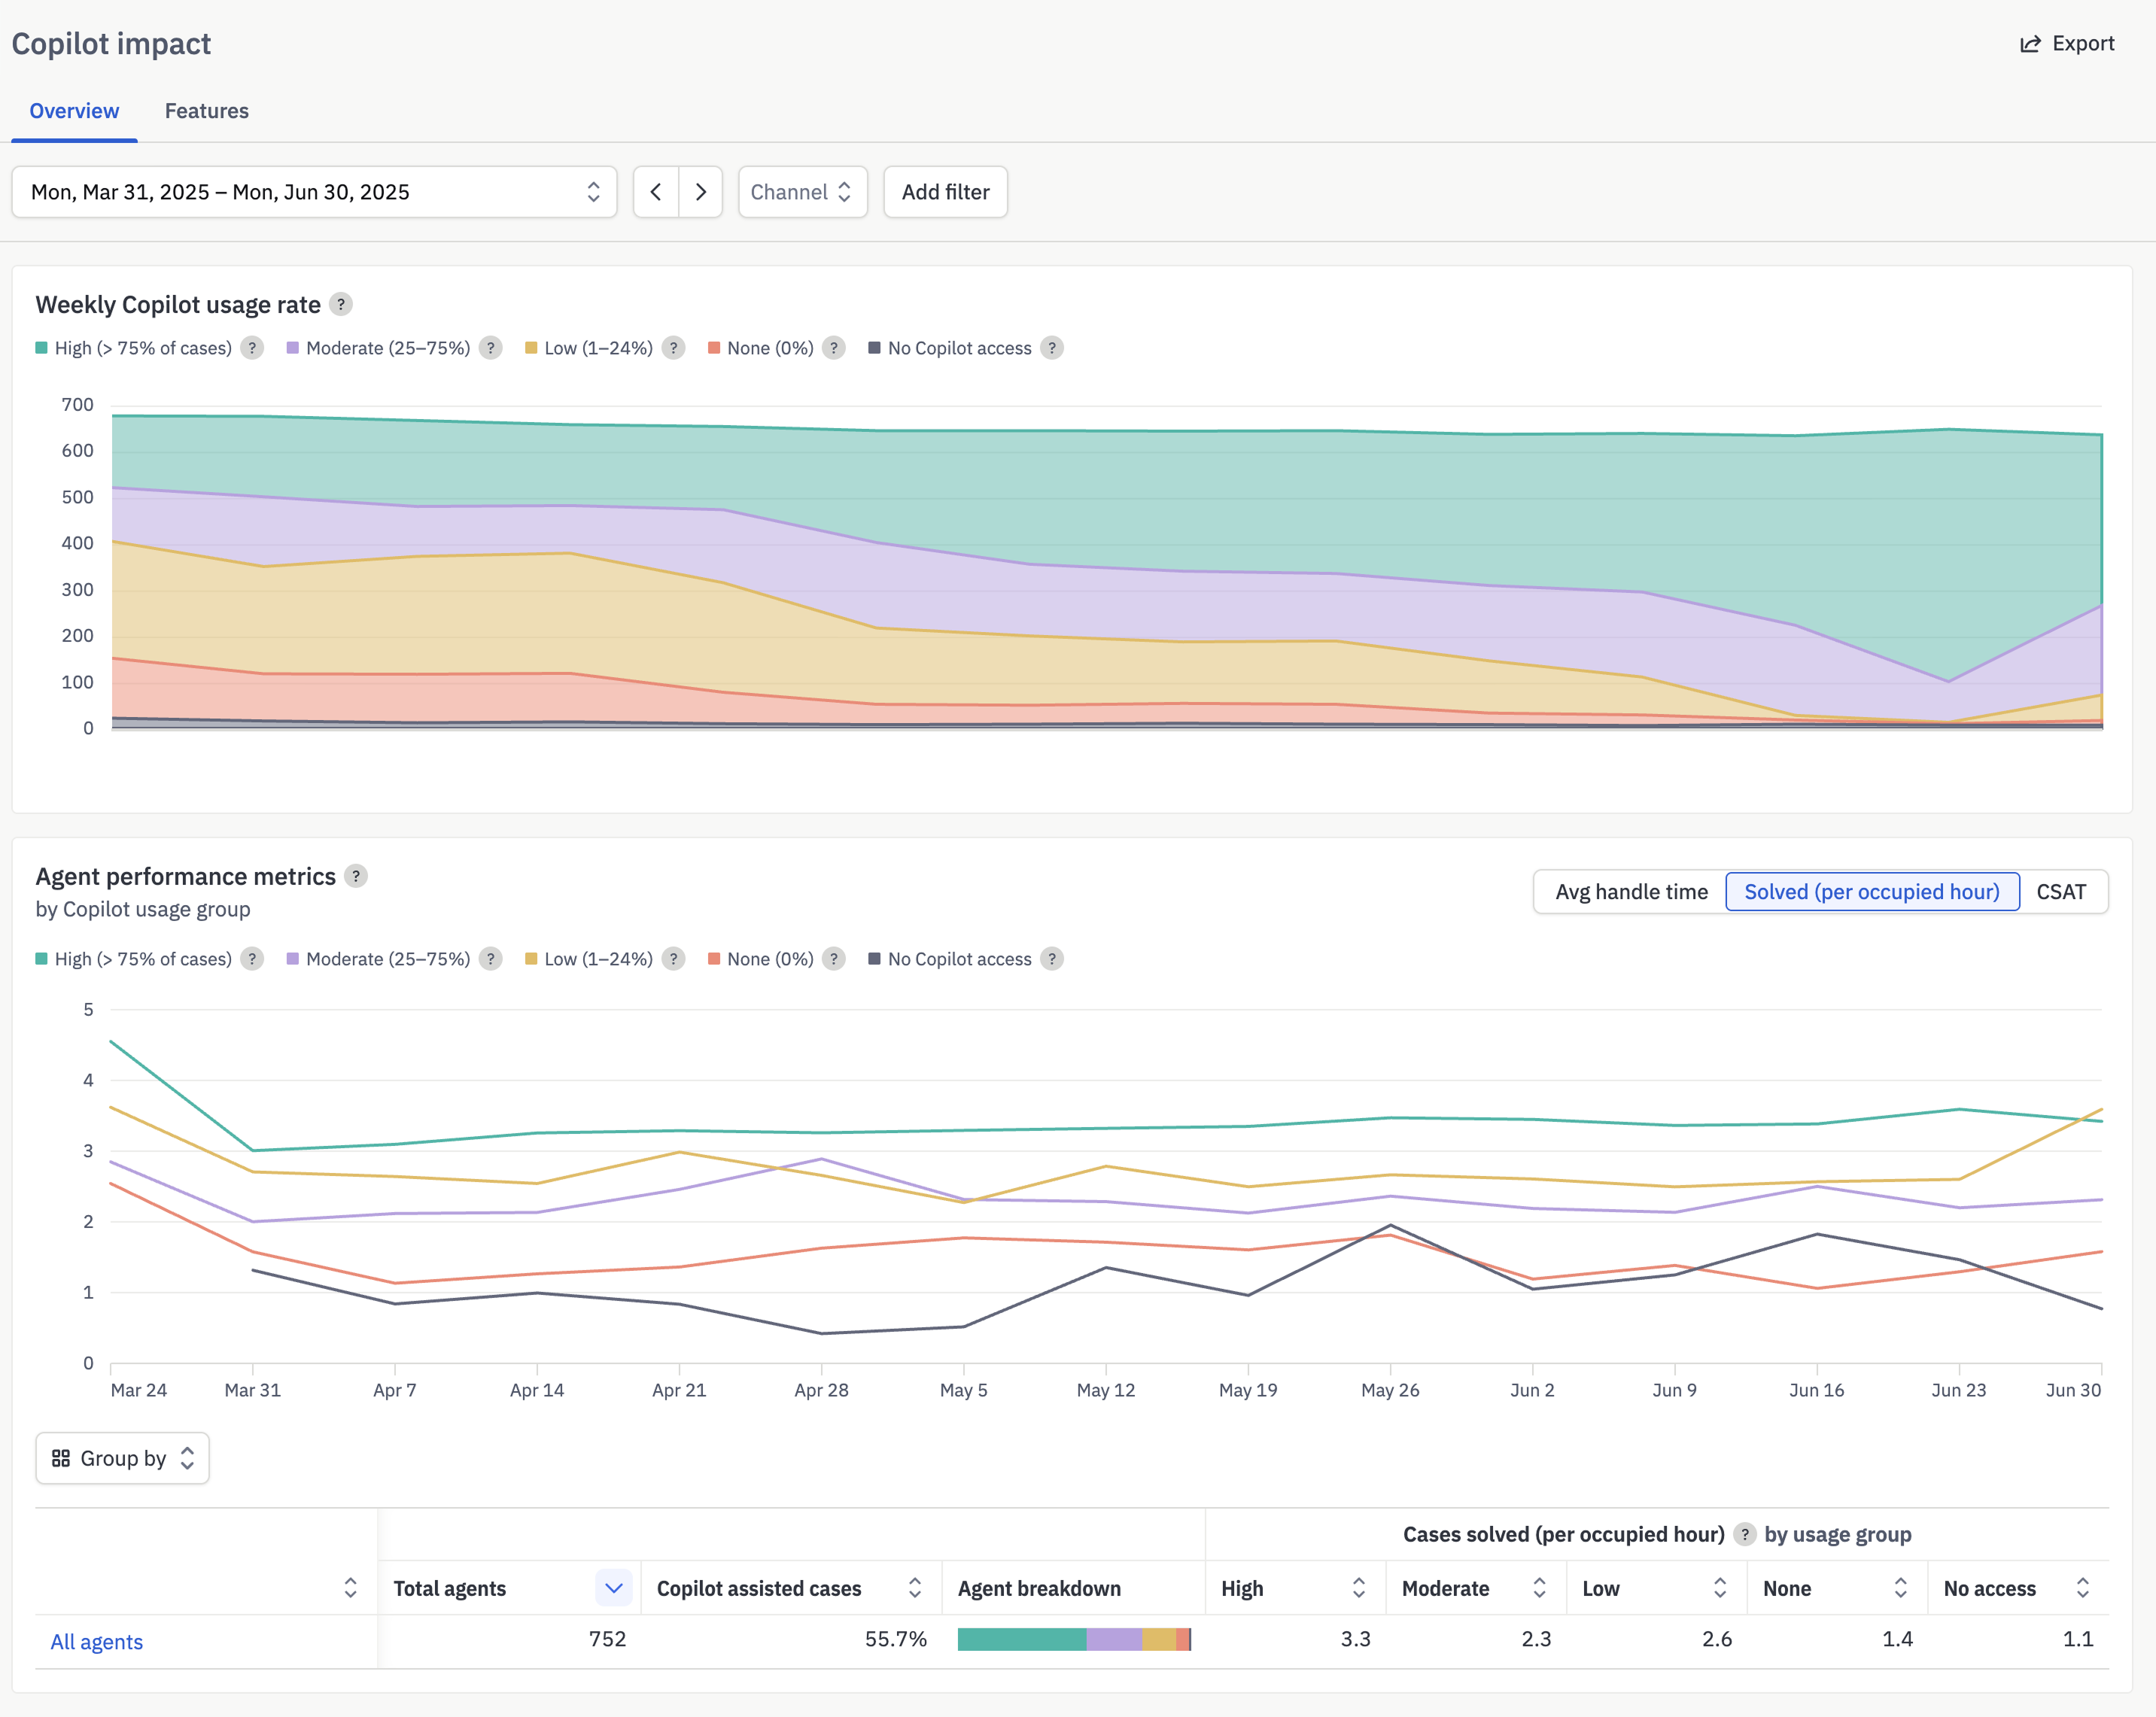The image size is (2156, 1717).
Task: Open help for High usage legend in weekly chart
Action: point(252,348)
